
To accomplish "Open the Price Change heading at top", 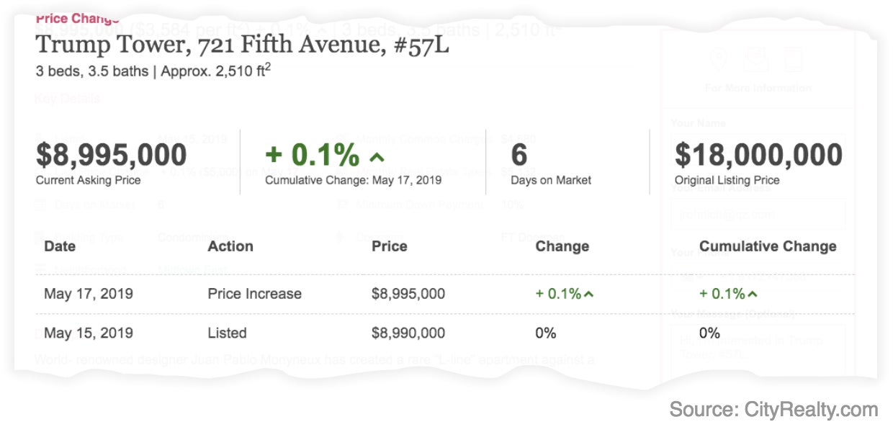I will 77,18.
